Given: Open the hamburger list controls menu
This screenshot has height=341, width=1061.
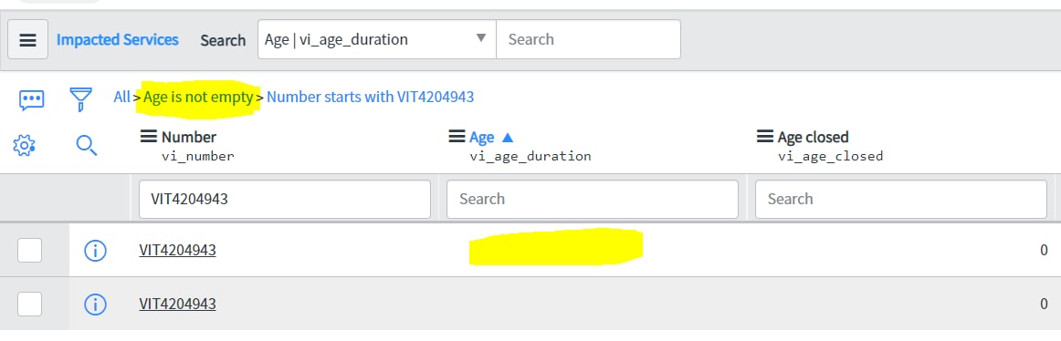Looking at the screenshot, I should pyautogui.click(x=27, y=39).
